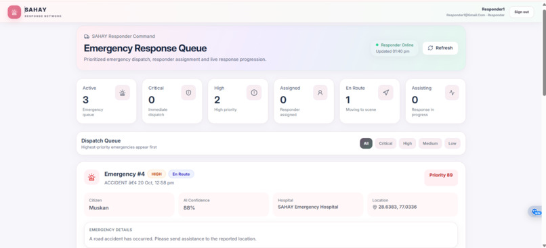
Task: Click the siren icon in Active card
Action: coord(122,93)
